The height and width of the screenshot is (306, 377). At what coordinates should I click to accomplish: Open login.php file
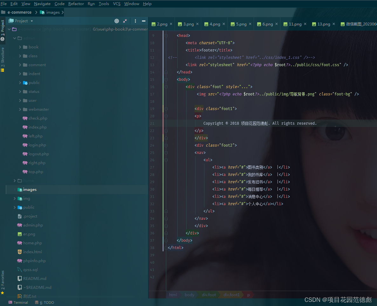[x=37, y=145]
